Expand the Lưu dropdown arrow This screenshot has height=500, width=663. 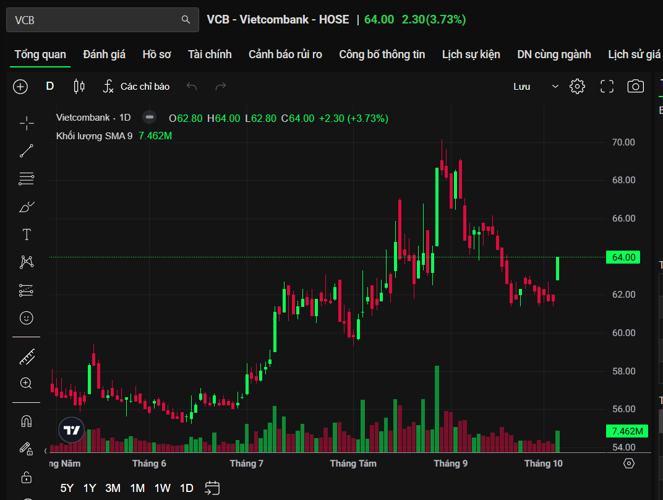click(x=555, y=87)
